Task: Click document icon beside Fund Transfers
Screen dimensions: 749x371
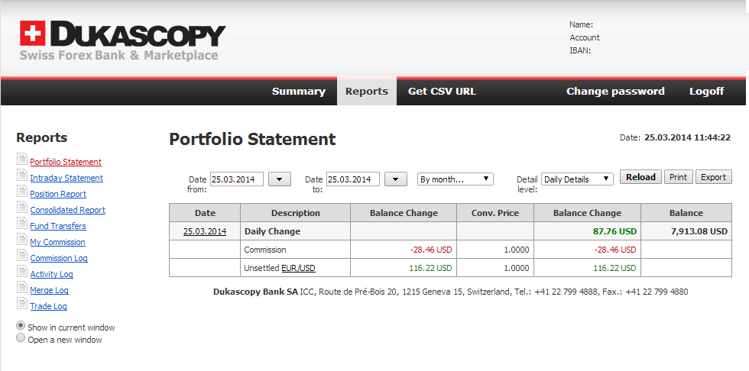Action: tap(22, 223)
